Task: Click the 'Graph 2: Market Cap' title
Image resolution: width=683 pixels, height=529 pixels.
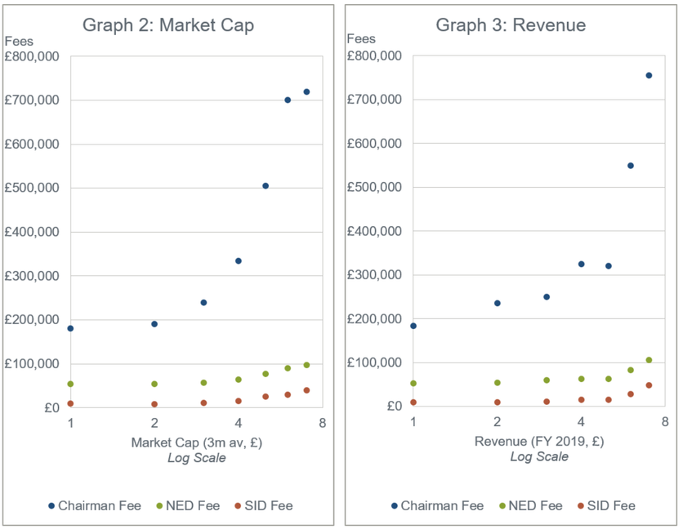Action: coord(168,25)
